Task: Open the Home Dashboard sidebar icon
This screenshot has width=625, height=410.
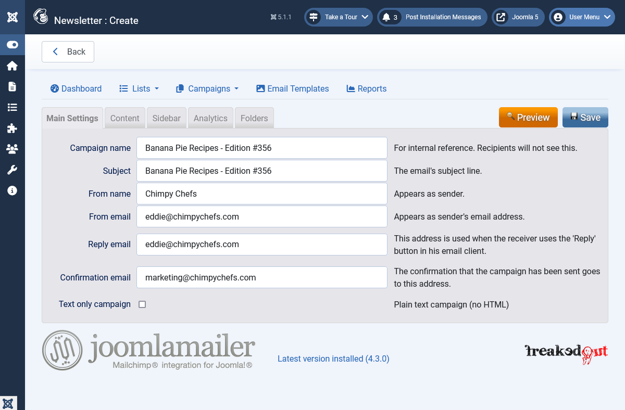Action: [12, 66]
